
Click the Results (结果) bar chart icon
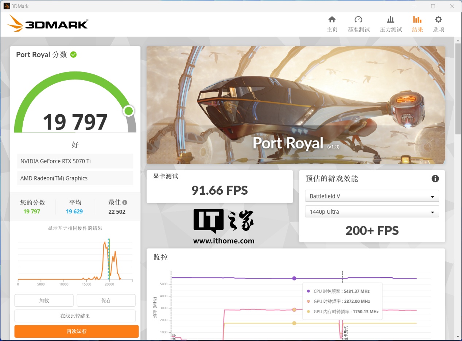417,20
